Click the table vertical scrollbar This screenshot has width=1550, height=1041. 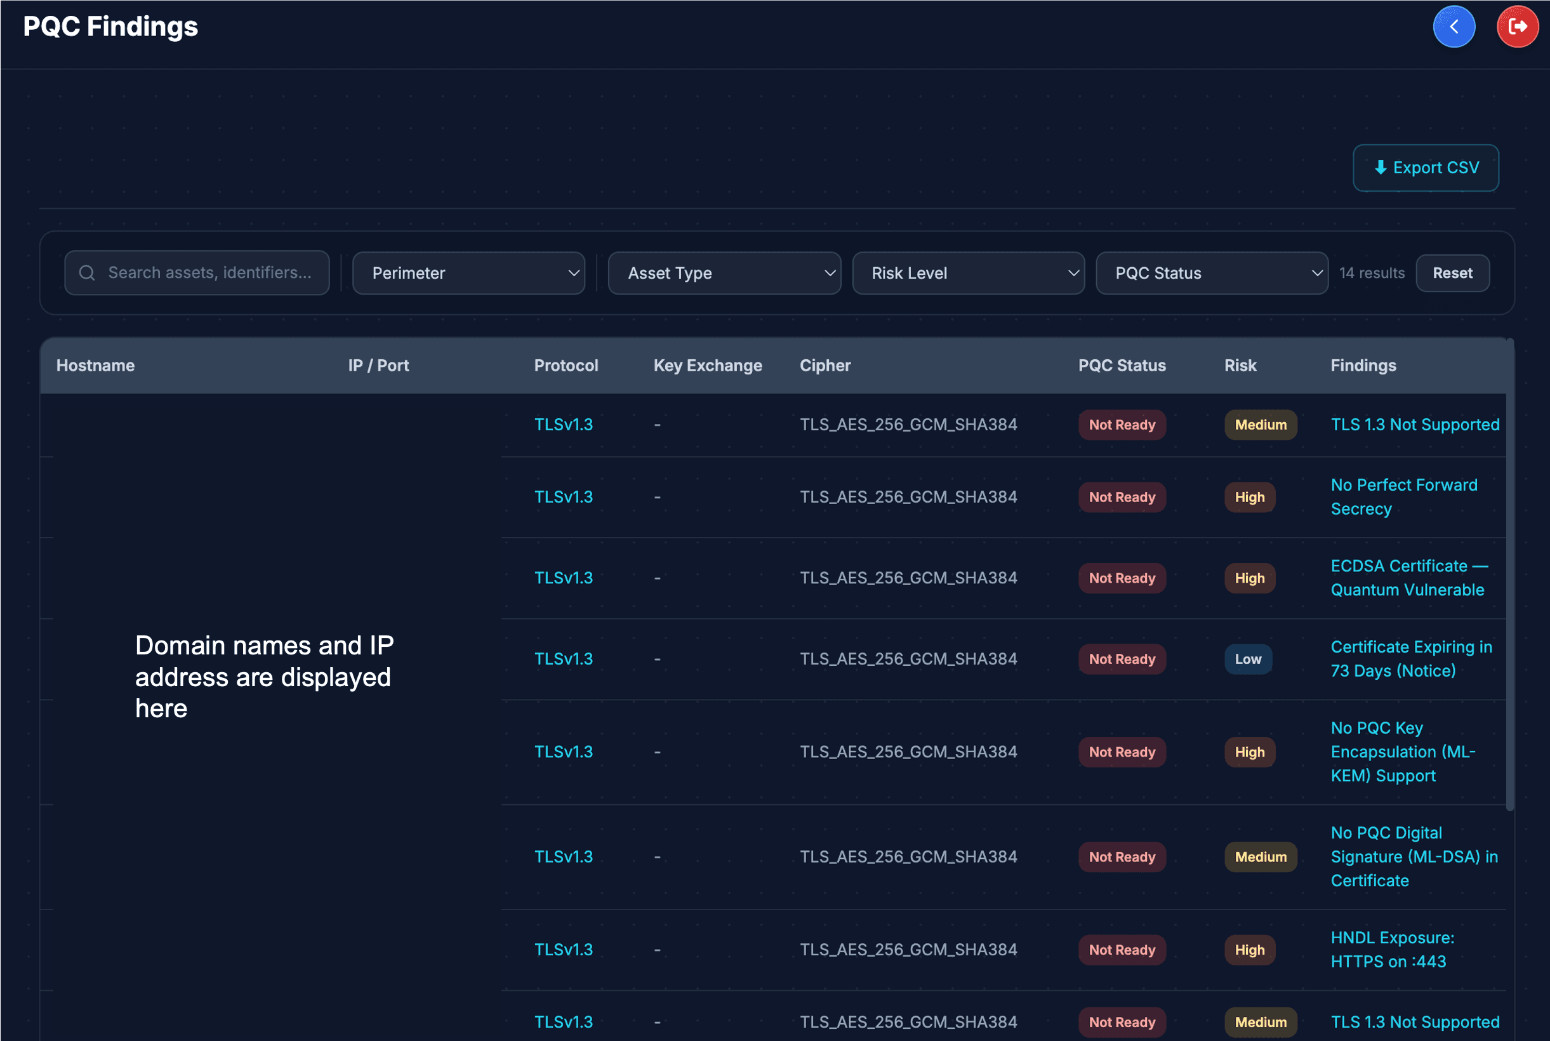(x=1509, y=575)
